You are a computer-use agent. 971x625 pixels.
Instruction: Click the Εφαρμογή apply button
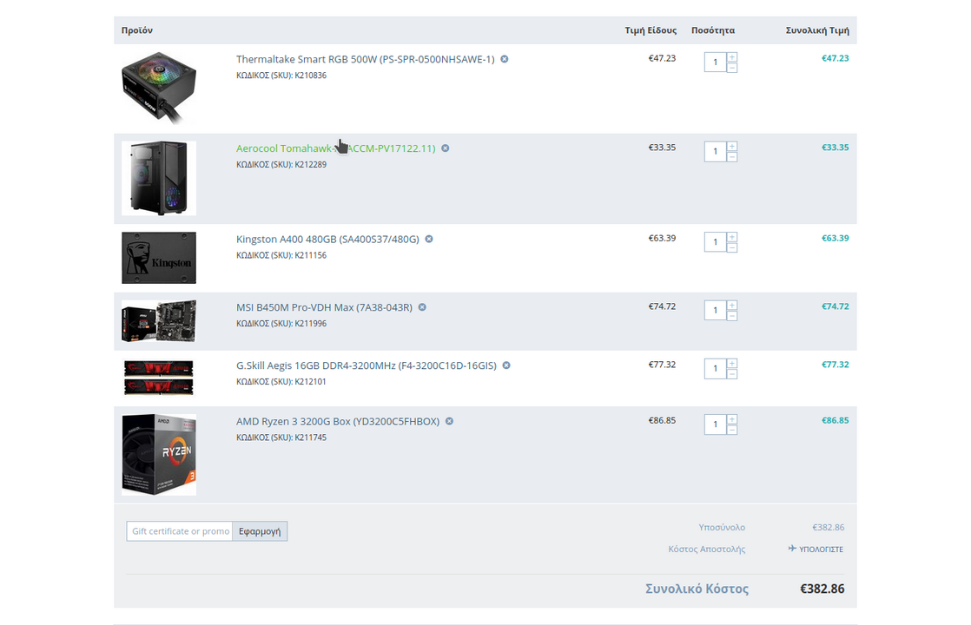(x=260, y=531)
